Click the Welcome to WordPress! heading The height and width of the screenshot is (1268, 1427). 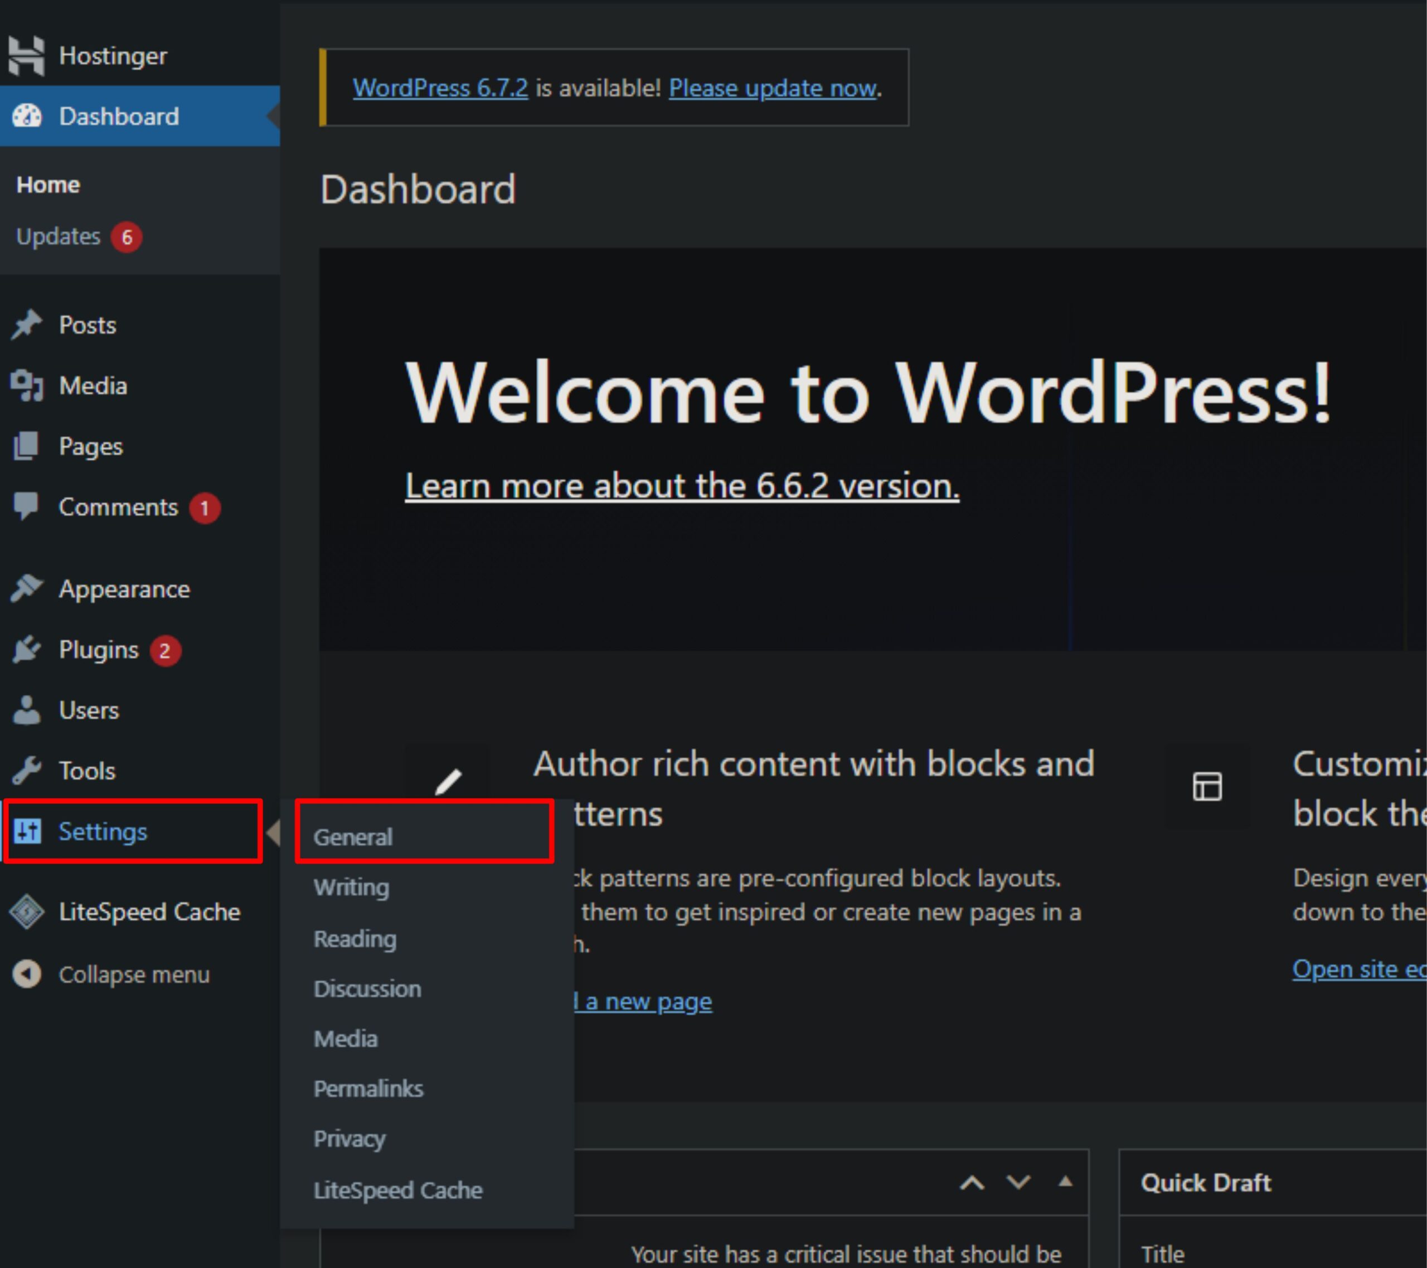coord(868,392)
